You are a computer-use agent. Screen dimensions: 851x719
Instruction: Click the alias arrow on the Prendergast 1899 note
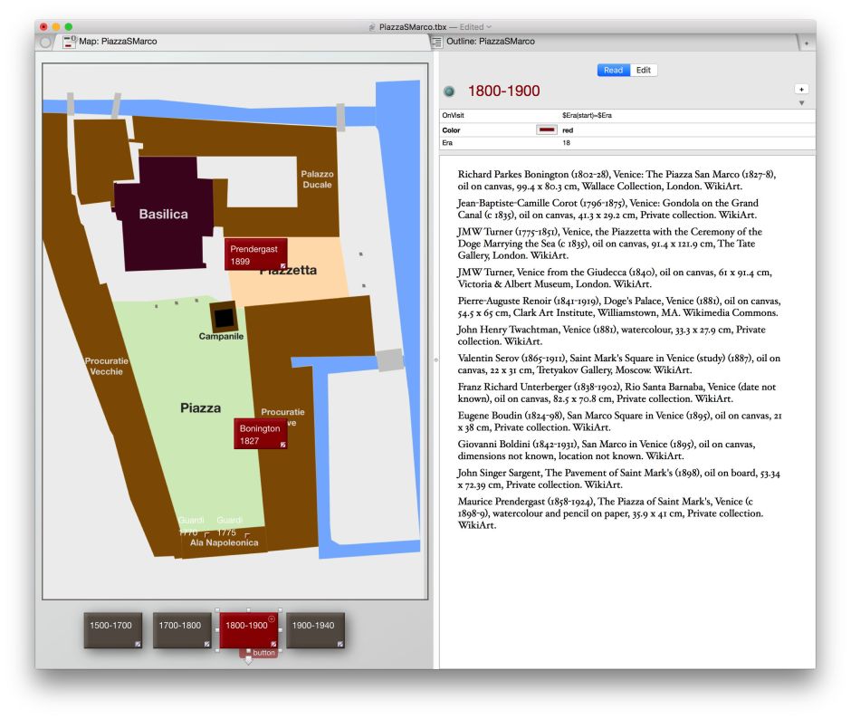[282, 266]
